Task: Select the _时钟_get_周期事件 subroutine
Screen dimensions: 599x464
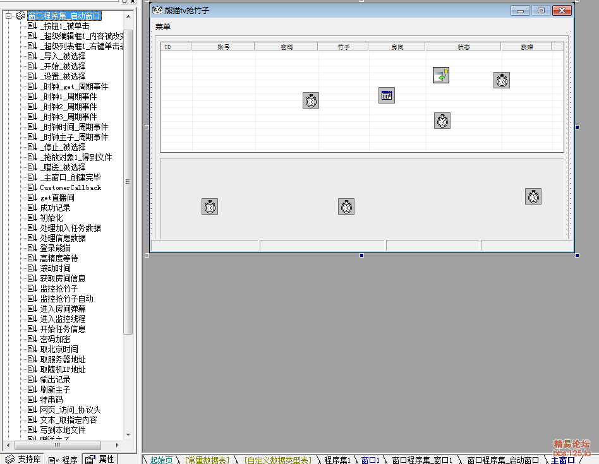Action: [74, 86]
